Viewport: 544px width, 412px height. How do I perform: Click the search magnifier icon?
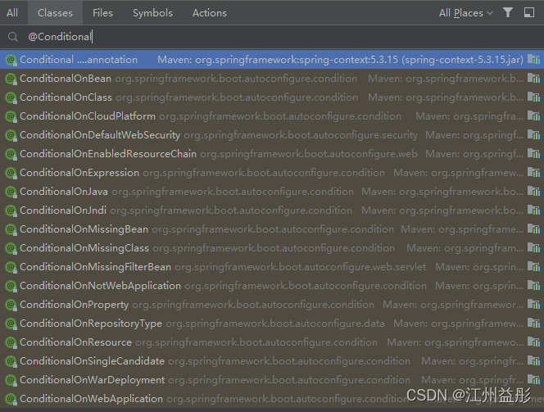click(13, 37)
